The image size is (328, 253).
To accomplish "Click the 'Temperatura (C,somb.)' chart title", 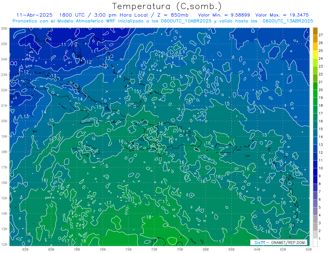I will [167, 6].
